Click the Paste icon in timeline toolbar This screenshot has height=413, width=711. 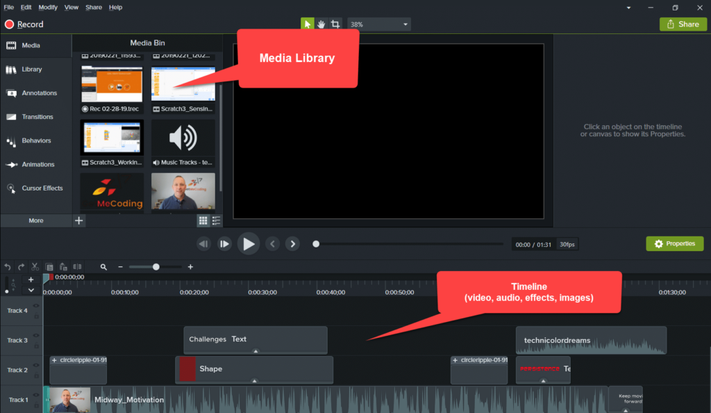pos(63,267)
